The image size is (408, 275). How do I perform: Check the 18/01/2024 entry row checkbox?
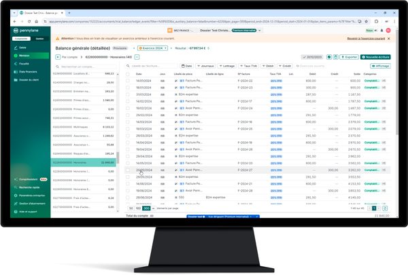point(128,88)
